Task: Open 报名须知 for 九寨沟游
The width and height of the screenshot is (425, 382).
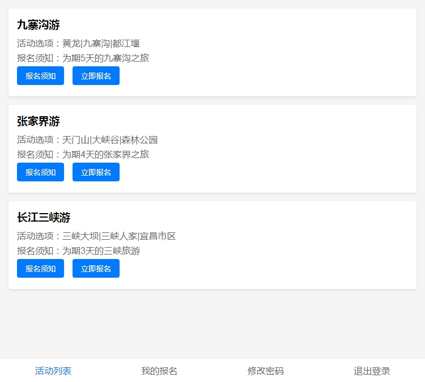Action: coord(40,75)
